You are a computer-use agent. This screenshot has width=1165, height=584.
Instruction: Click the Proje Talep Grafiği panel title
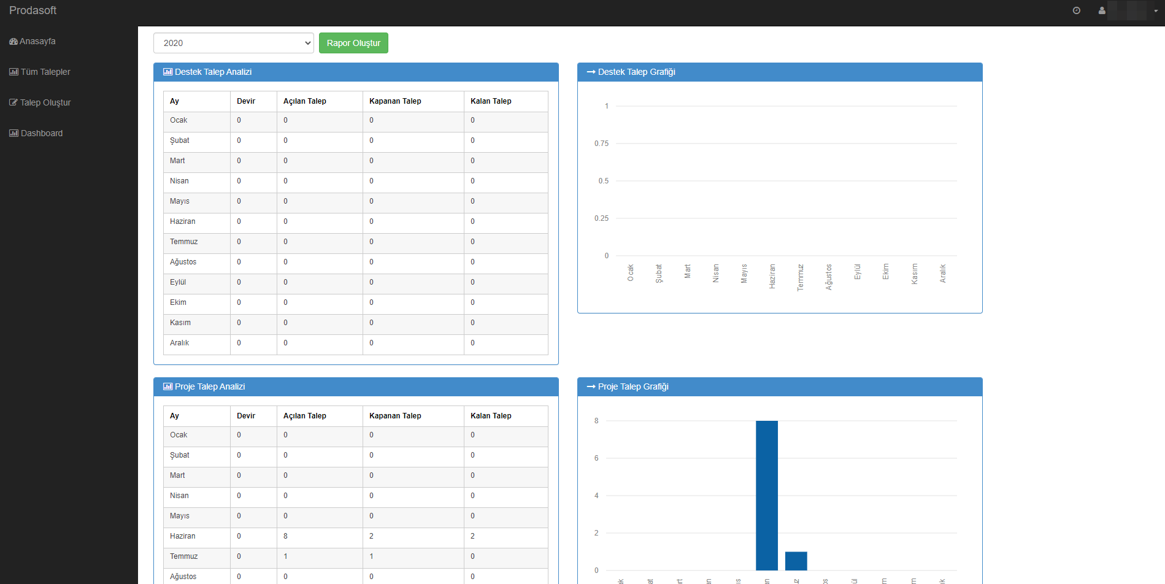click(633, 386)
